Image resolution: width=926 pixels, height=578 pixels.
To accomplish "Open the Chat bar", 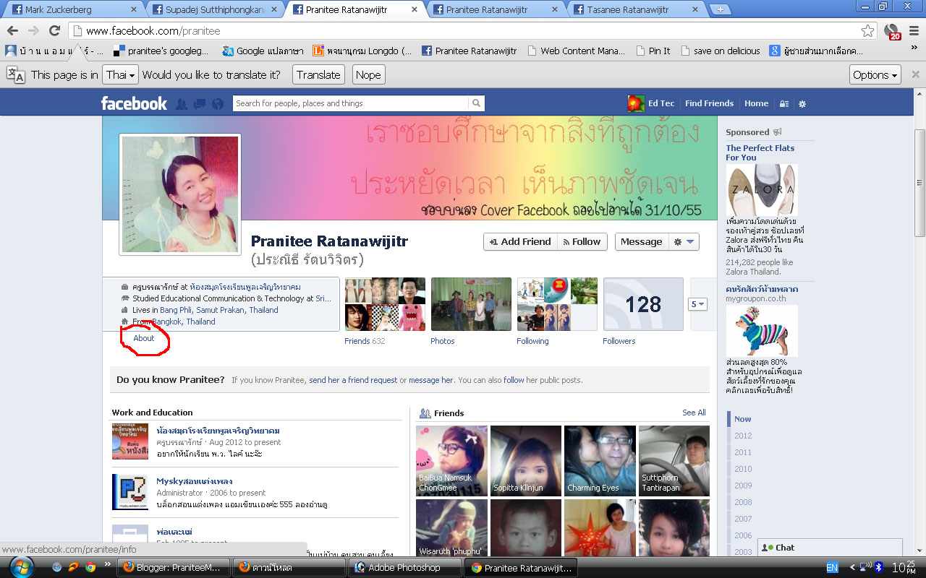I will click(x=830, y=548).
